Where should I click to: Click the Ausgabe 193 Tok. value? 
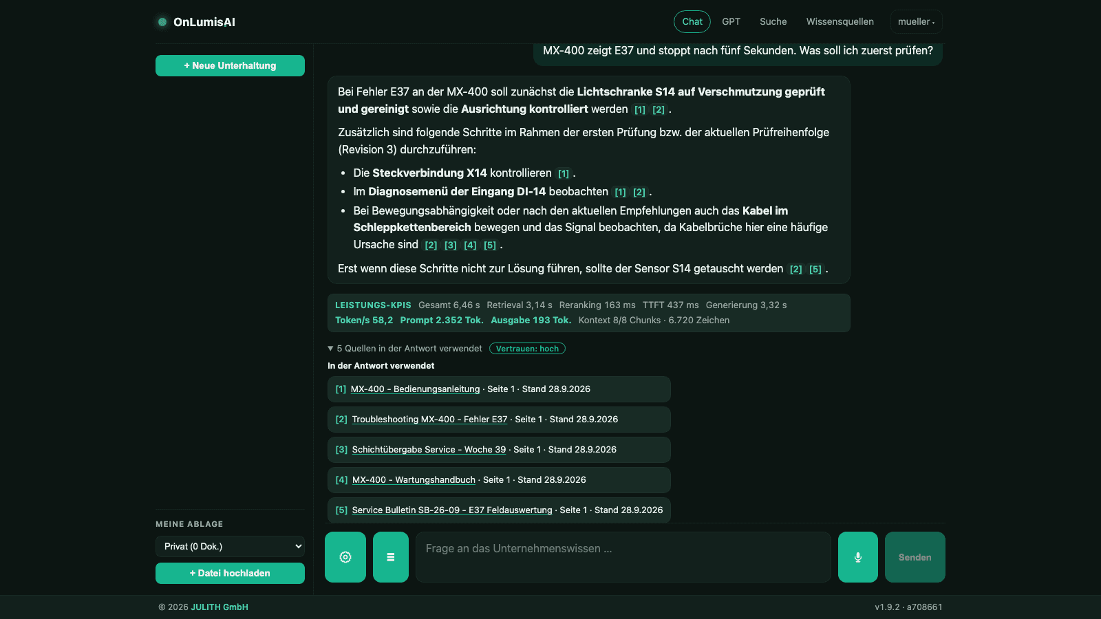tap(531, 320)
